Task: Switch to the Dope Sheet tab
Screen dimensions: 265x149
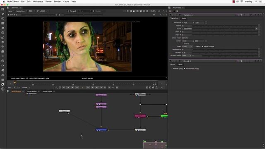Action: click(x=47, y=91)
